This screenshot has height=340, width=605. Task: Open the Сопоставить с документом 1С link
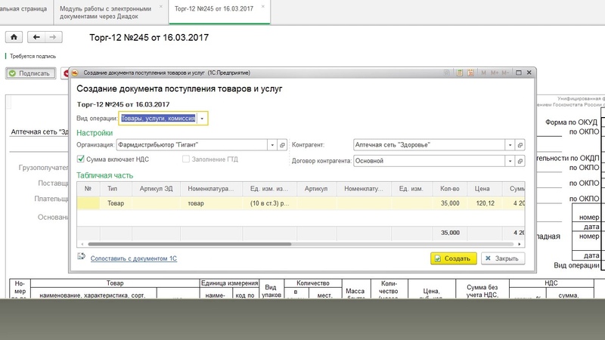tap(133, 258)
